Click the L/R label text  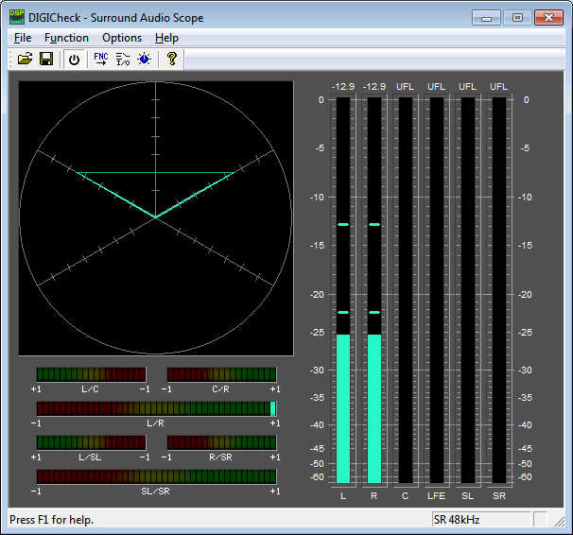coord(156,423)
